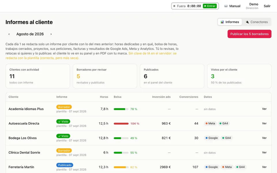This screenshot has height=173, width=277.
Task: Switch to the Conectores tab
Action: click(x=257, y=22)
